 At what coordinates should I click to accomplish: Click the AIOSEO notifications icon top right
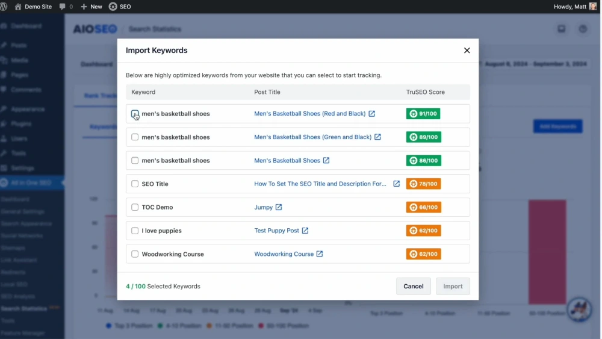pyautogui.click(x=561, y=29)
